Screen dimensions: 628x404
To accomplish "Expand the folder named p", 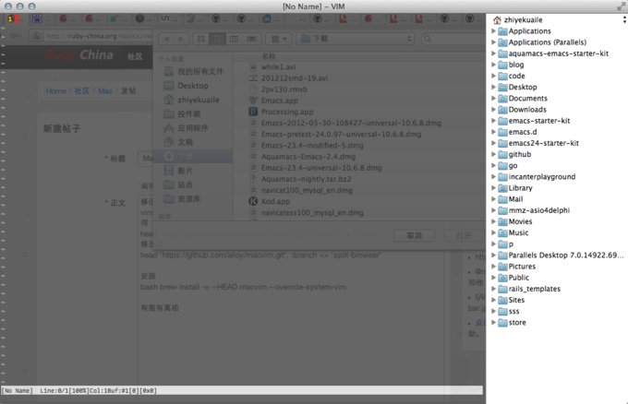I will tap(493, 244).
